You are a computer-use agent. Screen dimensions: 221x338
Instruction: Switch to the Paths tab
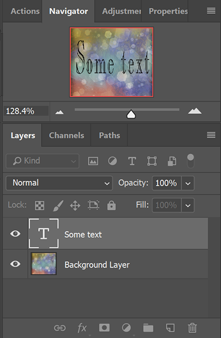tap(109, 136)
